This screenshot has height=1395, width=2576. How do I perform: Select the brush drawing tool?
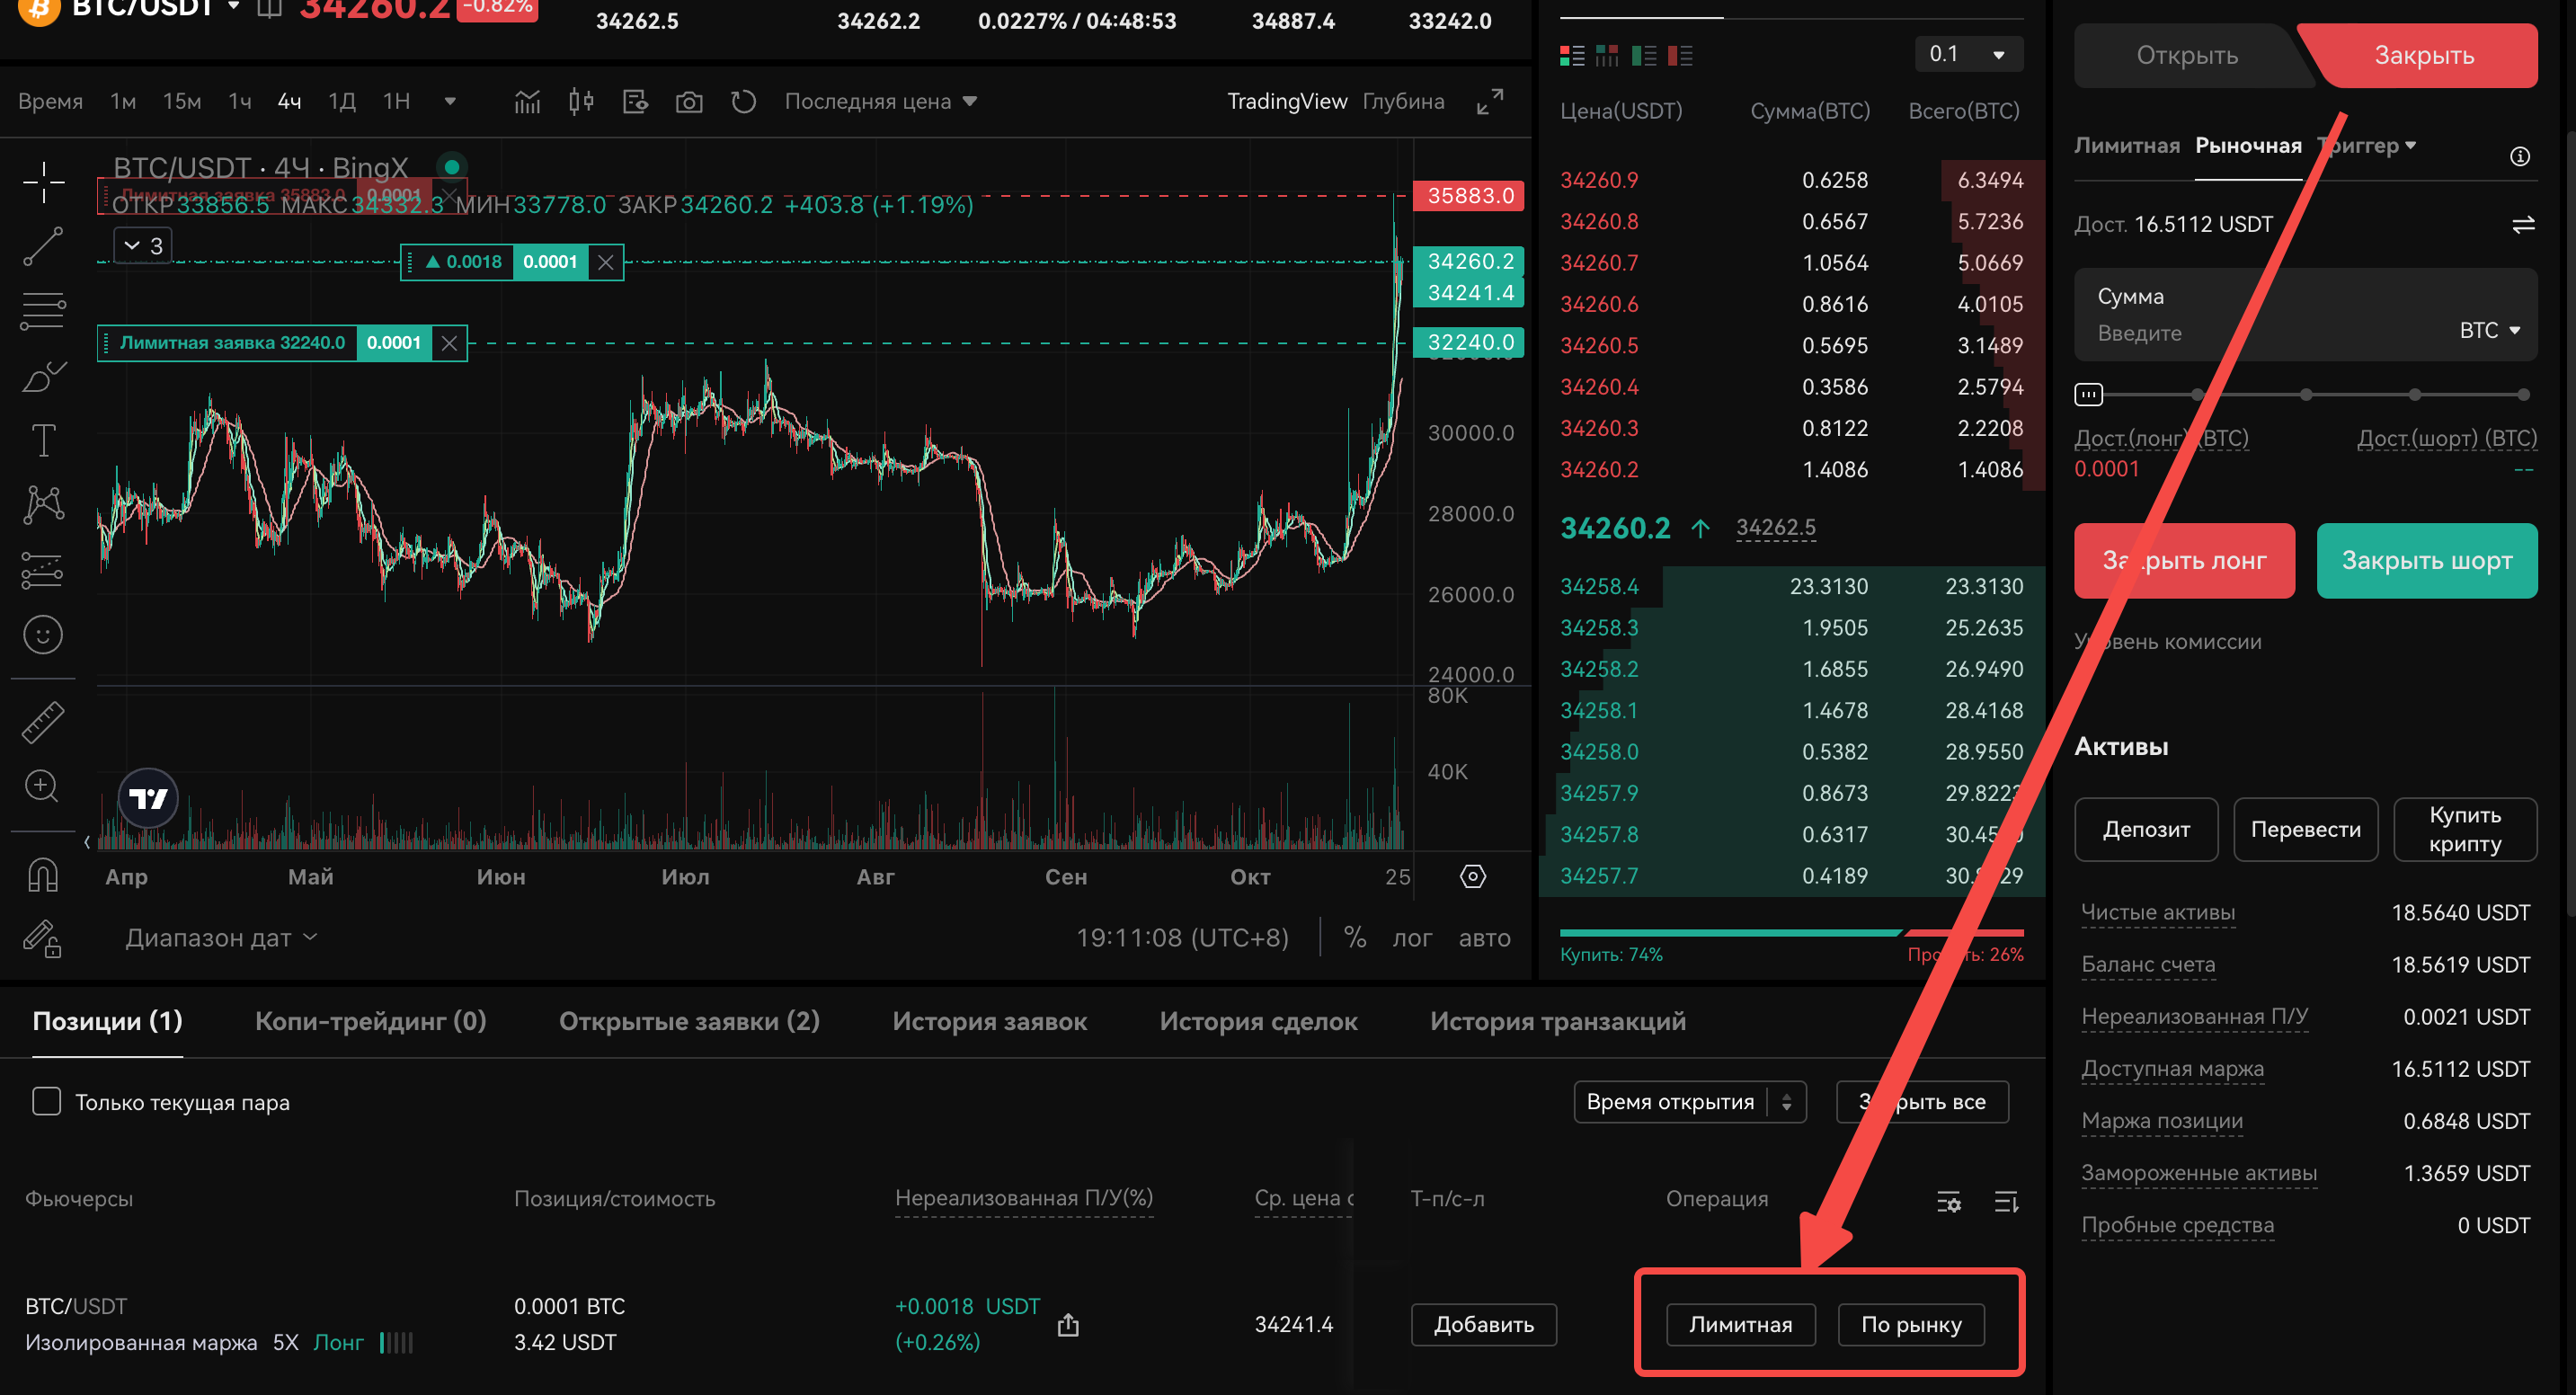[43, 376]
